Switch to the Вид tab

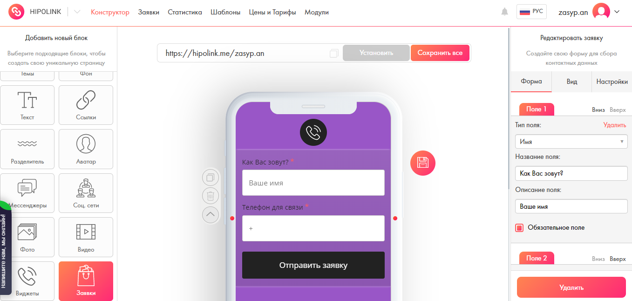[x=572, y=82]
